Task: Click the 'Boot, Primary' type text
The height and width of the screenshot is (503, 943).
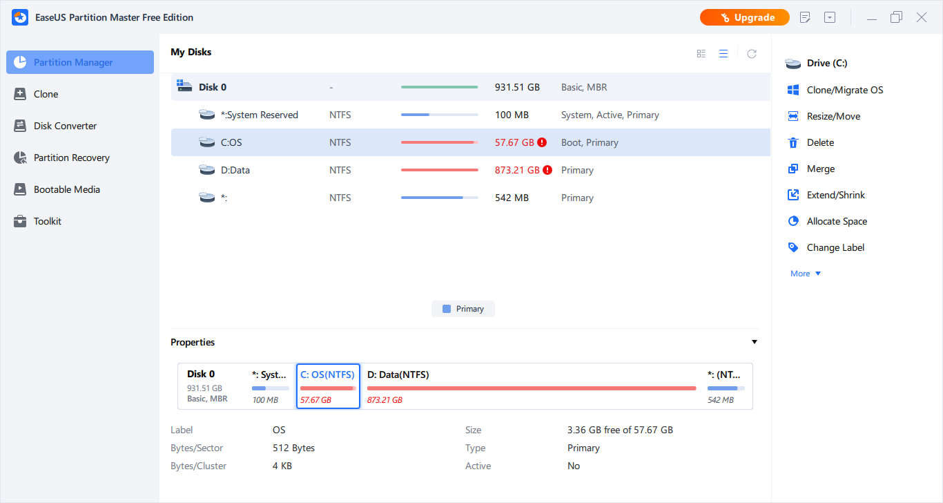Action: 590,142
